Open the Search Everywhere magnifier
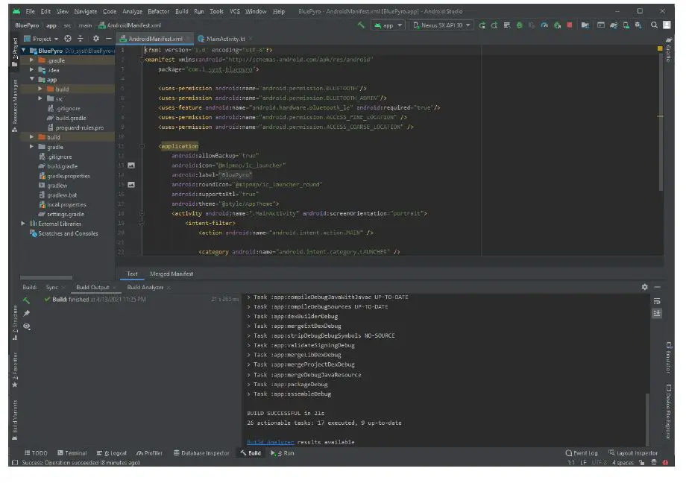The width and height of the screenshot is (686, 483). [x=655, y=25]
